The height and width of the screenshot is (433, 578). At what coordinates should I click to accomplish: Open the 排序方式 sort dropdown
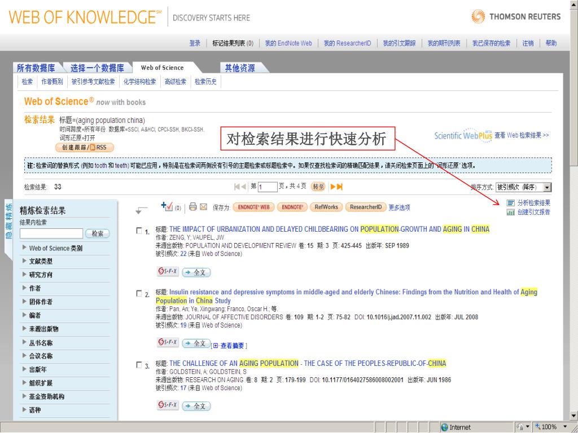[x=523, y=187]
